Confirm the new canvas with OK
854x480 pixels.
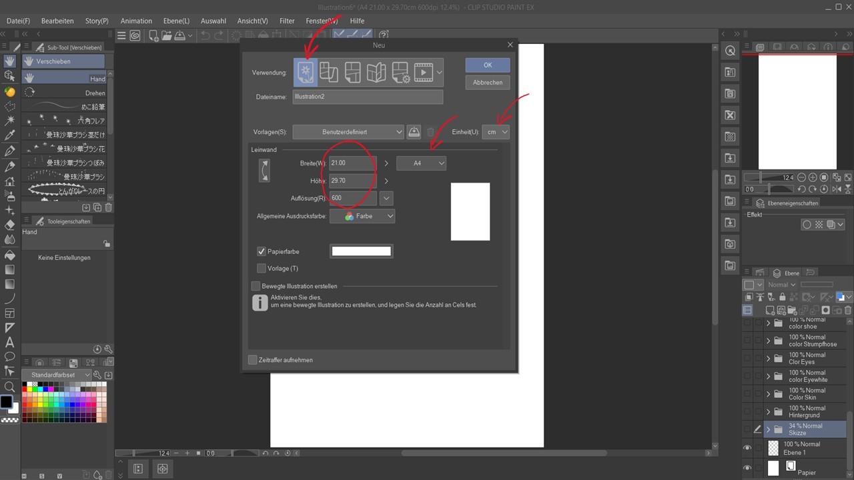(488, 65)
